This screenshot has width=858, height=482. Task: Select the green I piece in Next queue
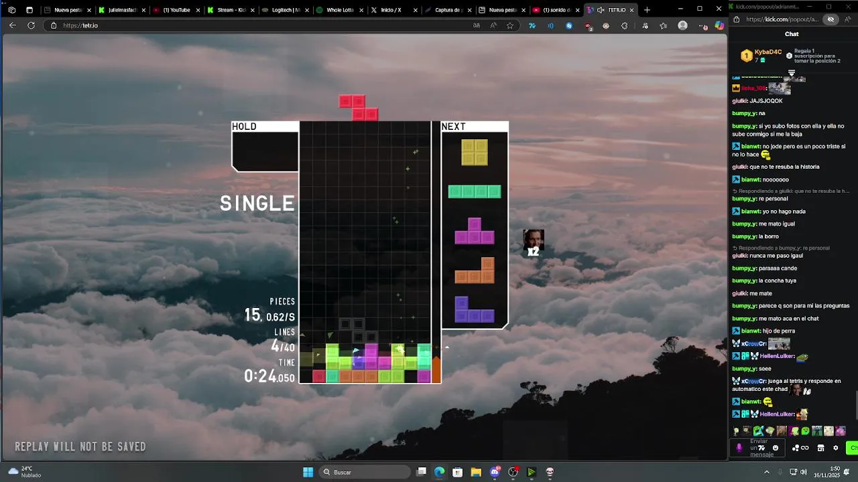475,192
